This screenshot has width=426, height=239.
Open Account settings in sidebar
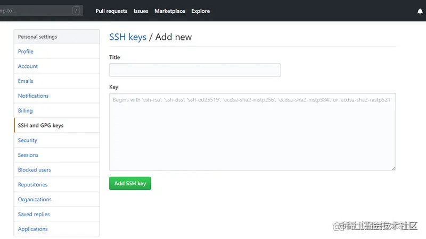[57, 66]
